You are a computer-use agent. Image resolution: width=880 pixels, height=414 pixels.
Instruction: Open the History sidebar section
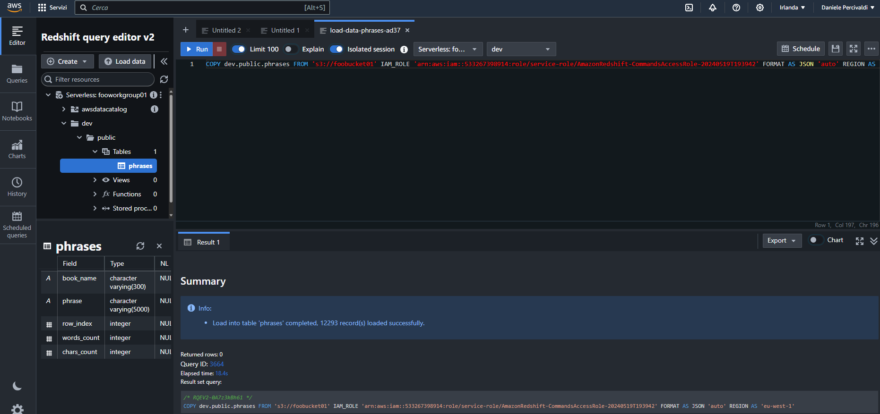point(17,187)
